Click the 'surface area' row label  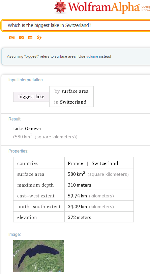[31, 174]
